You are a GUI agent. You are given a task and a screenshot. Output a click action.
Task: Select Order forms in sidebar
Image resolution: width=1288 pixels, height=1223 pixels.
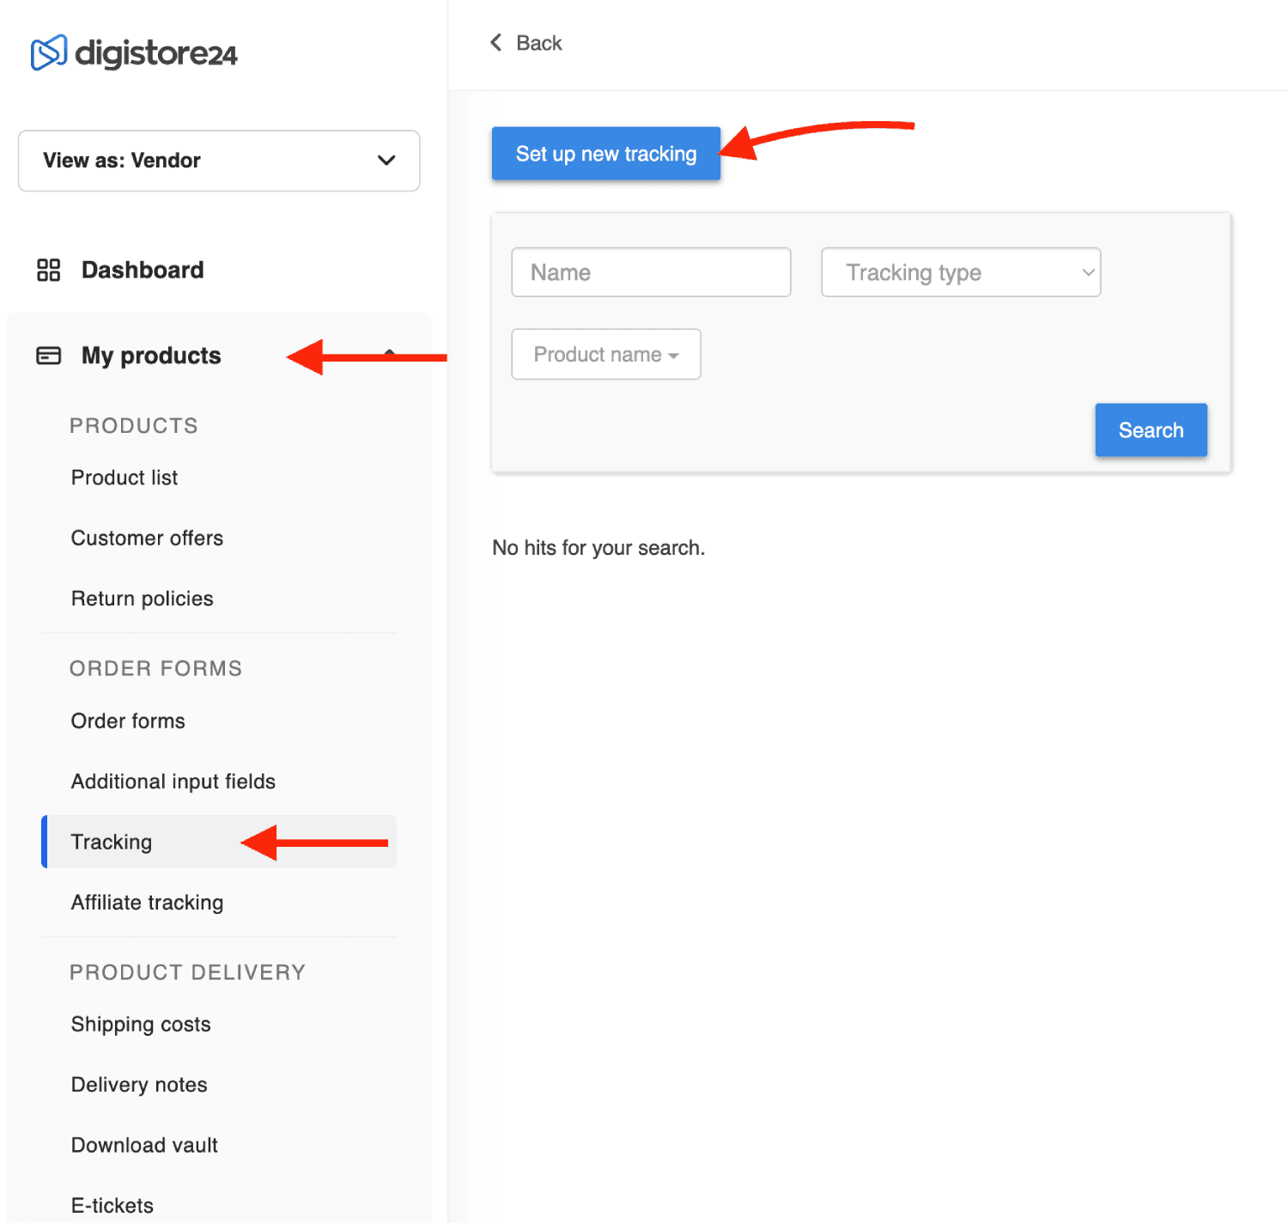point(128,721)
